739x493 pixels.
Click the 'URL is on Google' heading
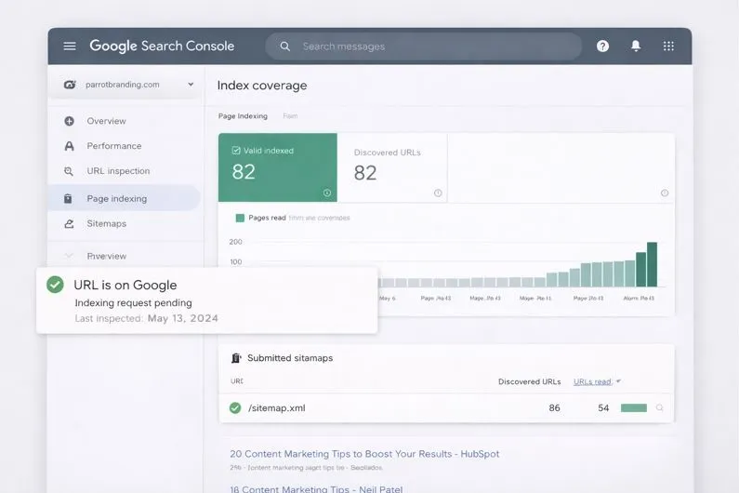[x=125, y=285]
